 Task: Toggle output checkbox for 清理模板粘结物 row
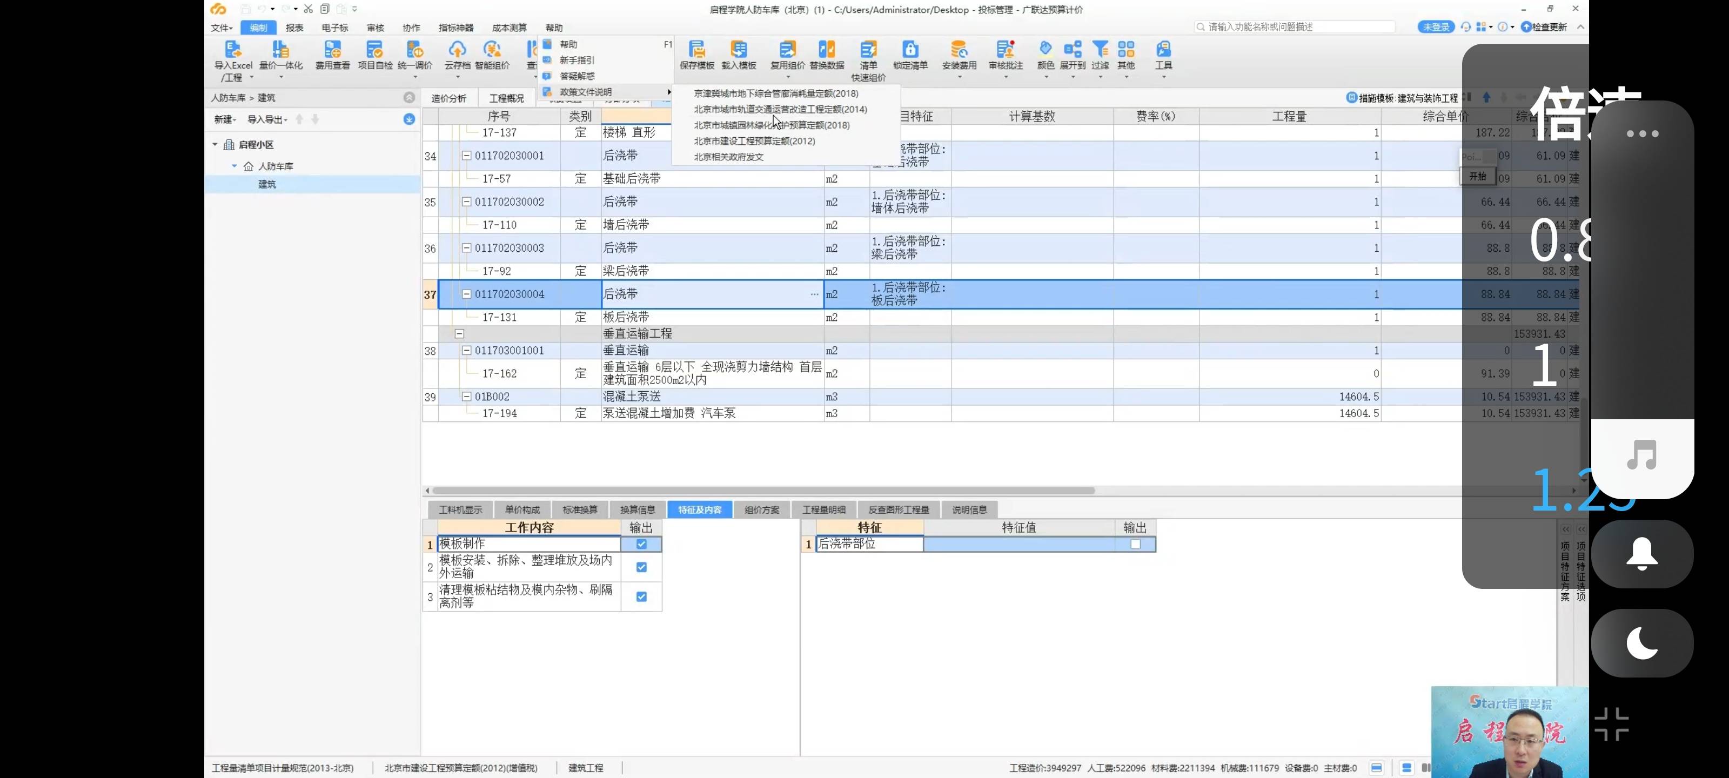641,596
